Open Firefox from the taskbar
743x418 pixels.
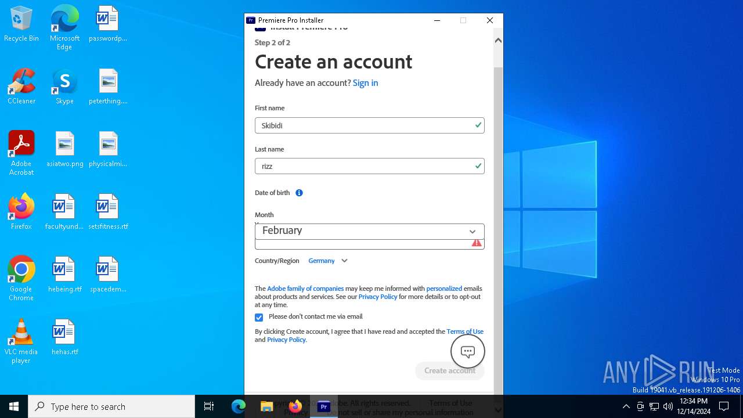[295, 406]
